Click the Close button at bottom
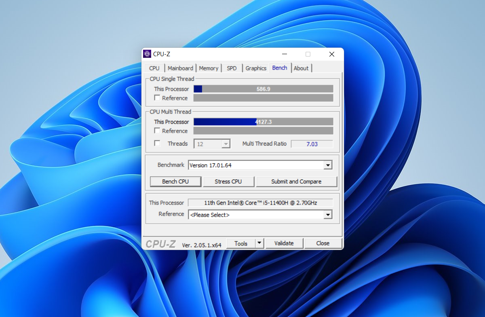The image size is (485, 317). pos(323,243)
